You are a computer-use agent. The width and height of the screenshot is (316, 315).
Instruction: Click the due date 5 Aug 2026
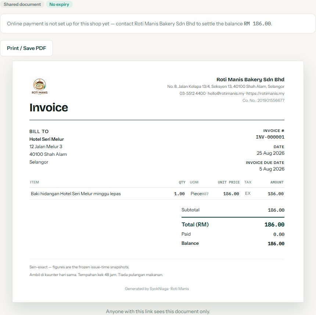[x=272, y=169]
